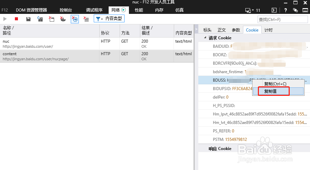
Task: Open document mode 11 emulation dropdown
Action: point(253,10)
